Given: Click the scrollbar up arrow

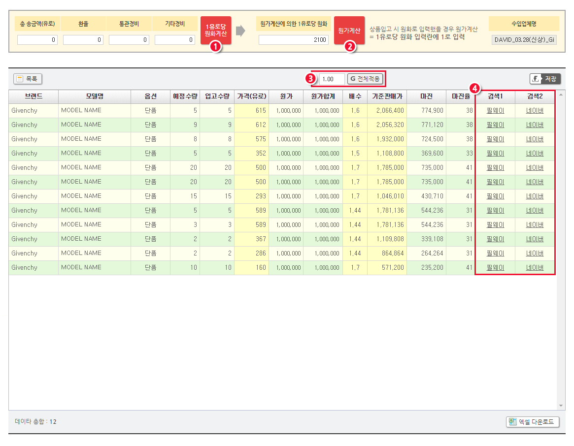Looking at the screenshot, I should [x=561, y=95].
